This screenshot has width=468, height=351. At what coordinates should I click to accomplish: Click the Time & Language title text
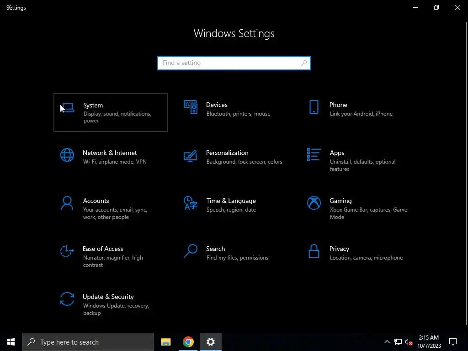[231, 201]
